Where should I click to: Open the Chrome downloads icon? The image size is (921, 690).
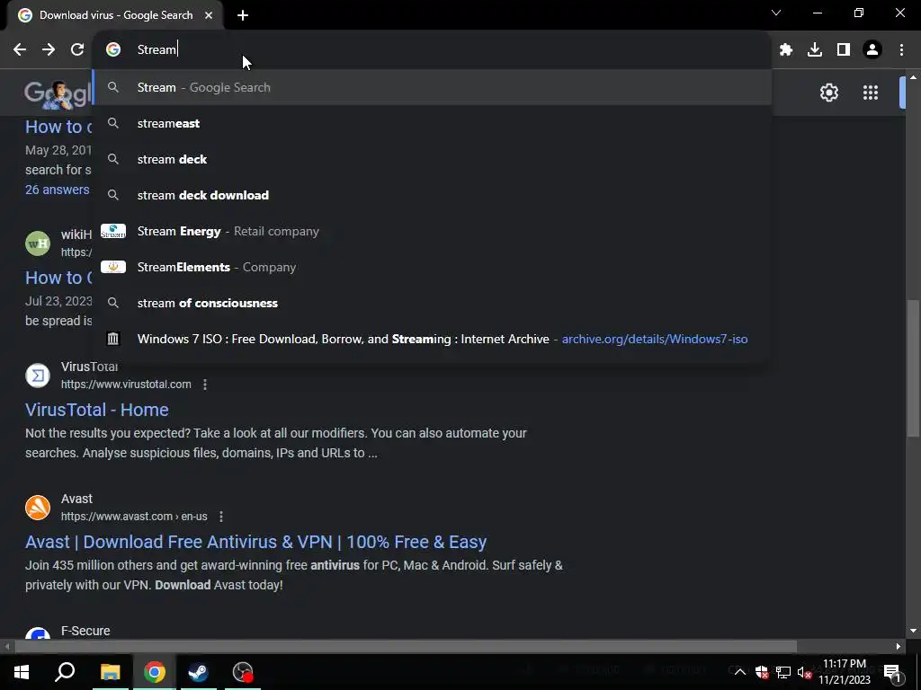coord(815,50)
